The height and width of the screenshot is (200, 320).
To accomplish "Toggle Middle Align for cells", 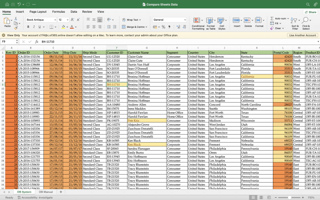I will tap(94, 20).
